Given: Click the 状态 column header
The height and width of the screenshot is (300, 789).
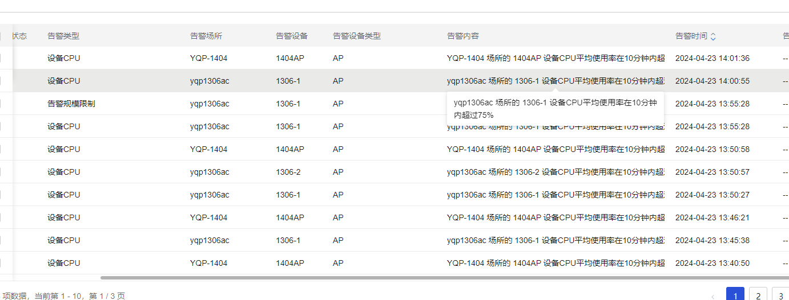Looking at the screenshot, I should (x=19, y=36).
